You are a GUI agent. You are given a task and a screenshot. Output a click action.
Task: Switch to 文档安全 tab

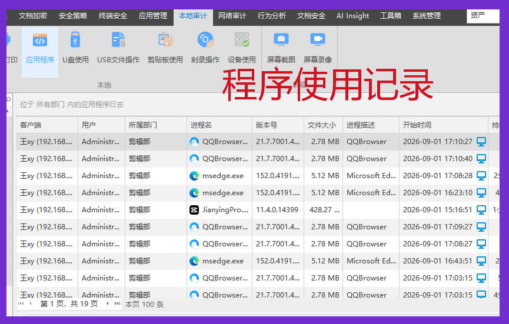(311, 16)
